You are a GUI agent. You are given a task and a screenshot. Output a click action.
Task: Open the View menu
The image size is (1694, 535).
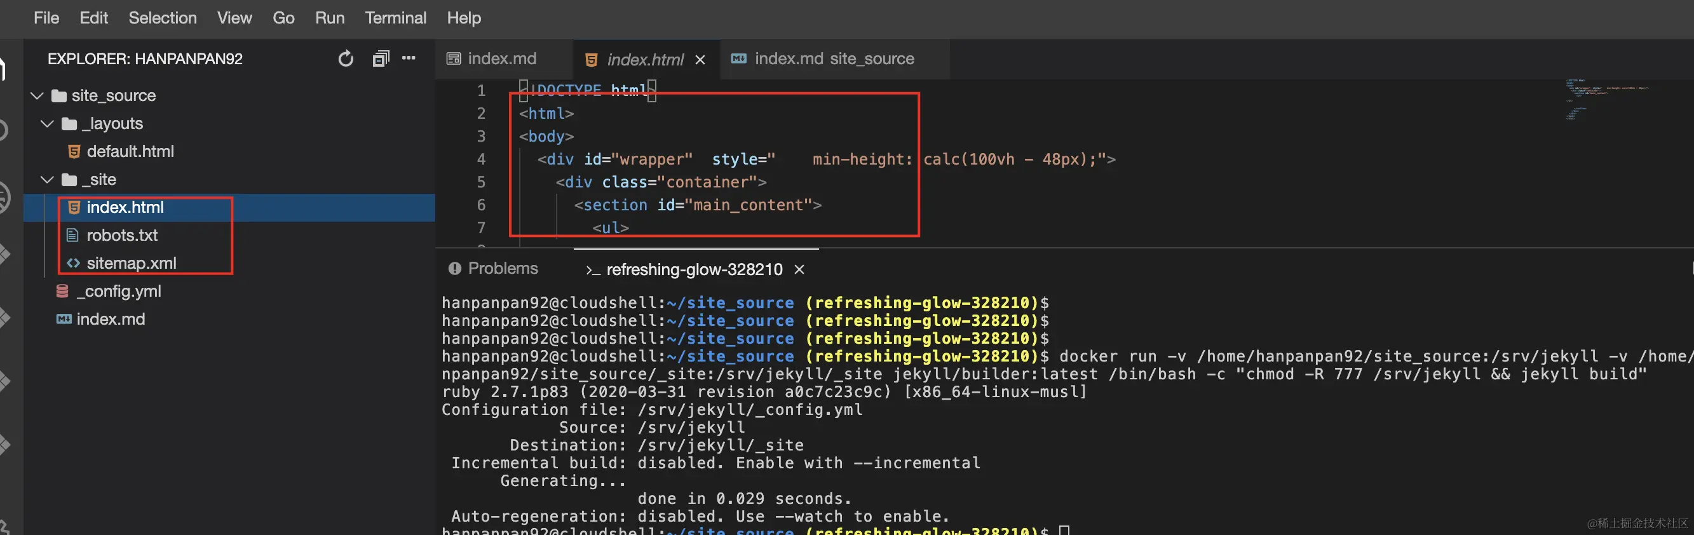[x=234, y=18]
